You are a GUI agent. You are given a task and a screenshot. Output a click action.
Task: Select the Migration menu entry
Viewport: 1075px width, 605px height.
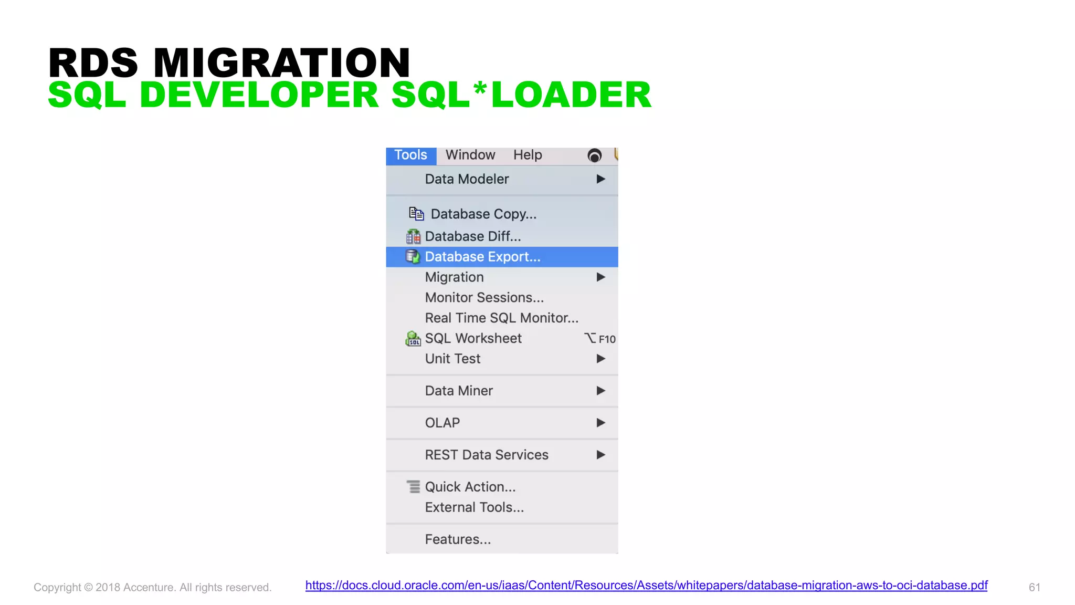(502, 277)
